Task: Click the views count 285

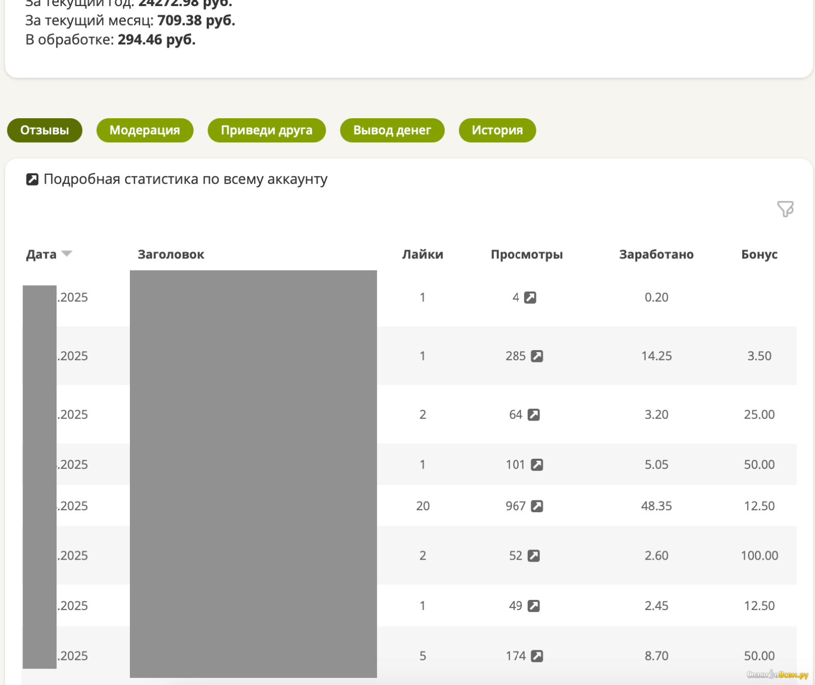Action: click(x=515, y=356)
